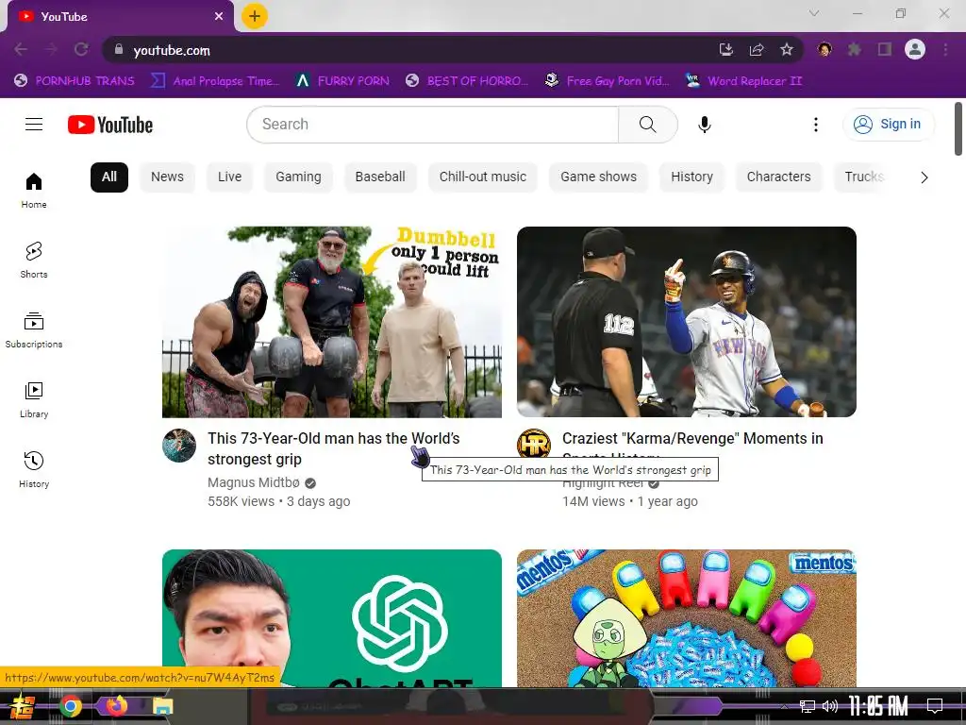Launch Firefox from the taskbar
This screenshot has width=966, height=725.
116,705
